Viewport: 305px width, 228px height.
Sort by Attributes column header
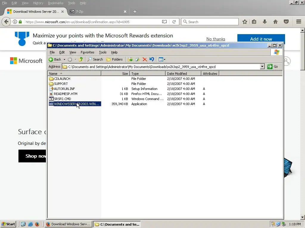tap(210, 74)
